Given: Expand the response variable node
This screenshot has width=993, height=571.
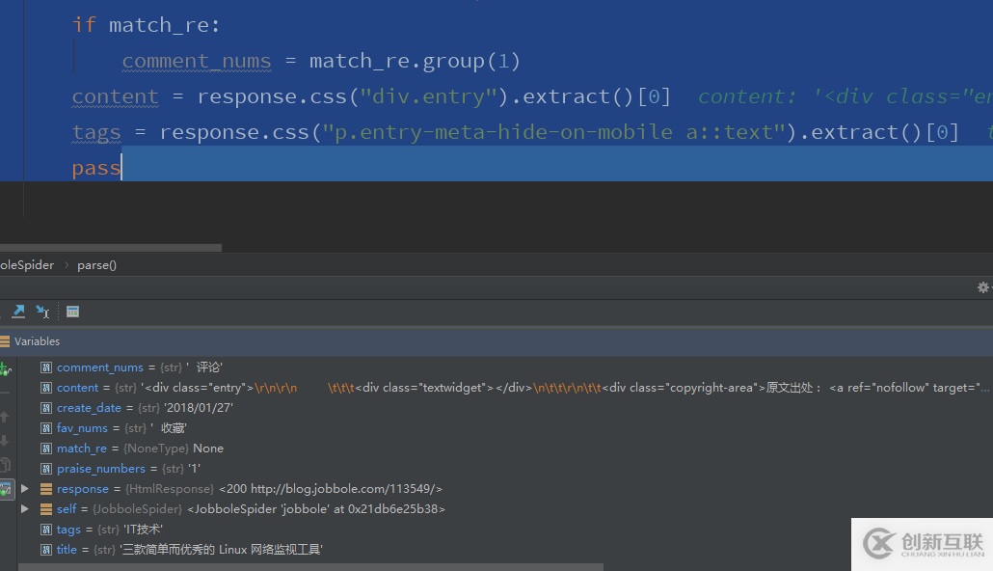Looking at the screenshot, I should click(25, 489).
